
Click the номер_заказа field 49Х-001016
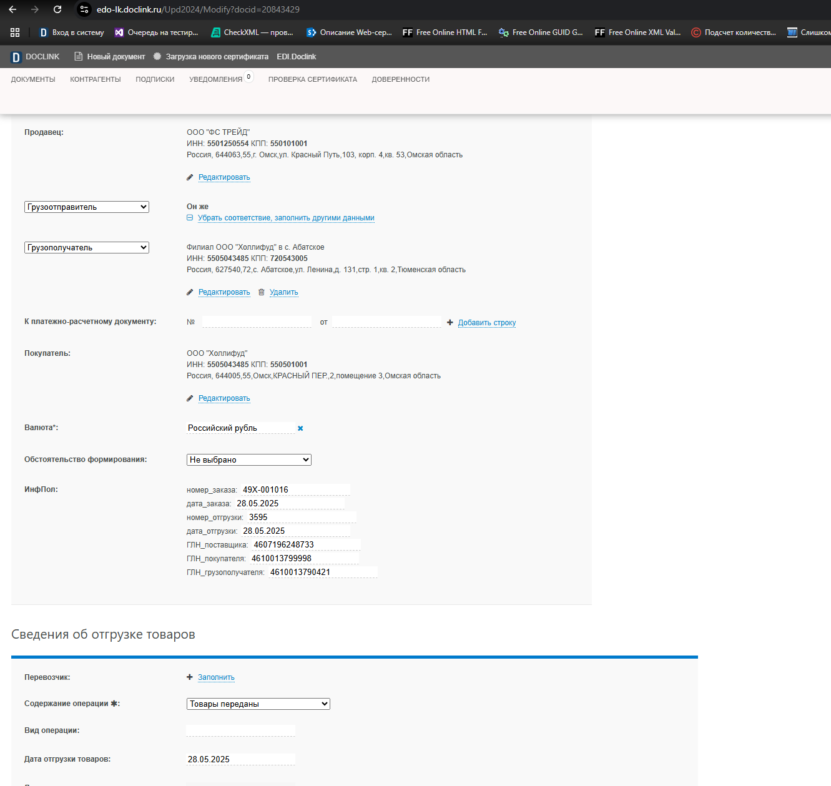tap(295, 489)
